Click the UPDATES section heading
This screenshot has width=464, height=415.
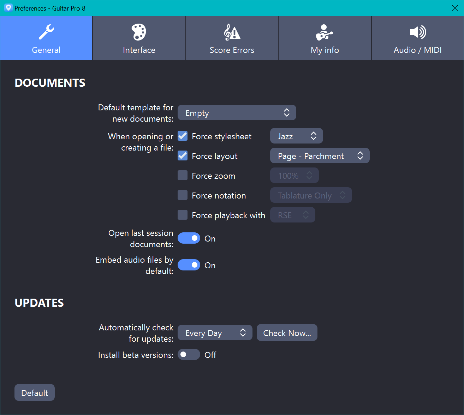point(39,303)
